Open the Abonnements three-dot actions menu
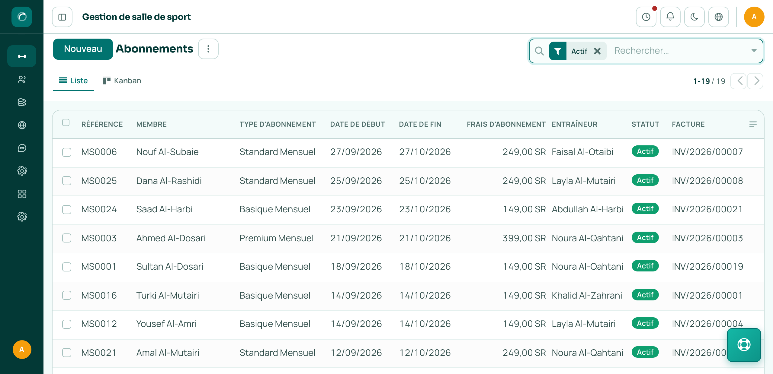Image resolution: width=773 pixels, height=374 pixels. coord(208,49)
